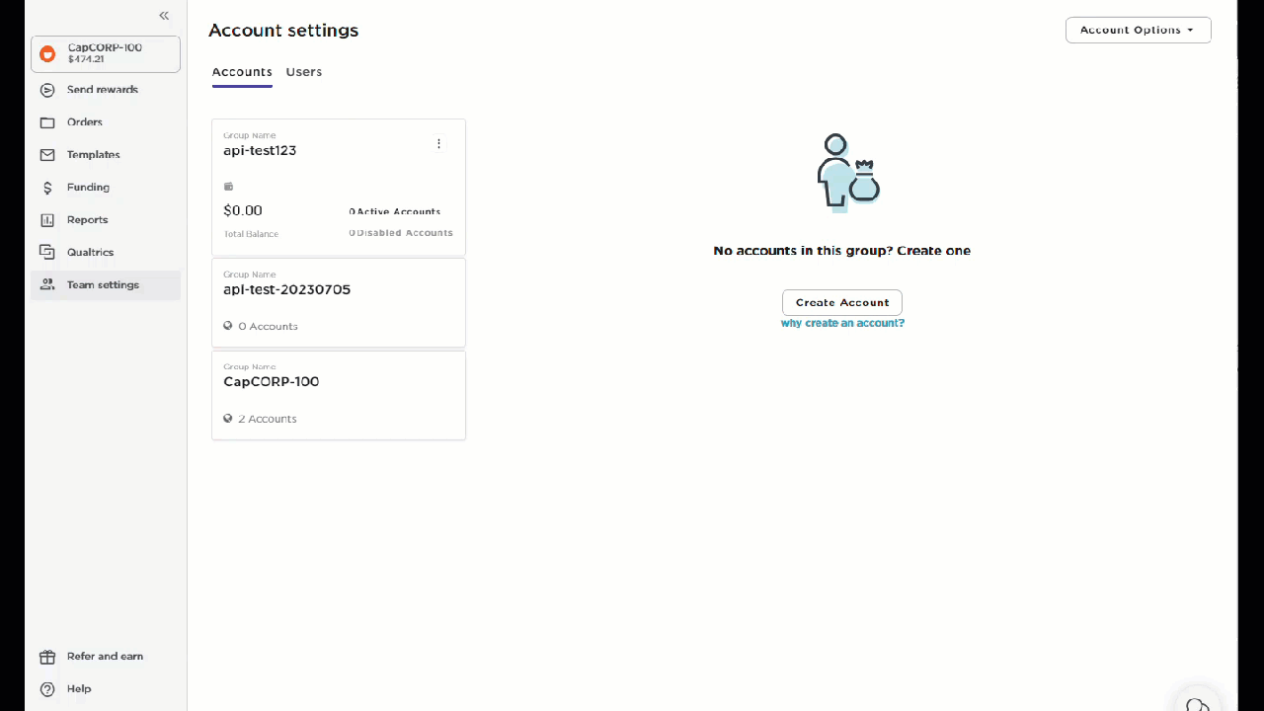Select the Send rewards icon
Viewport: 1264px width, 711px height.
click(47, 89)
